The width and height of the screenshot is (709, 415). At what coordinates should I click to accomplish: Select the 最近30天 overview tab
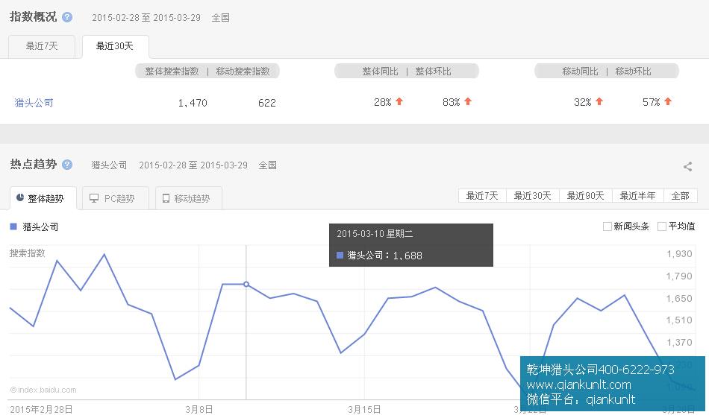115,46
